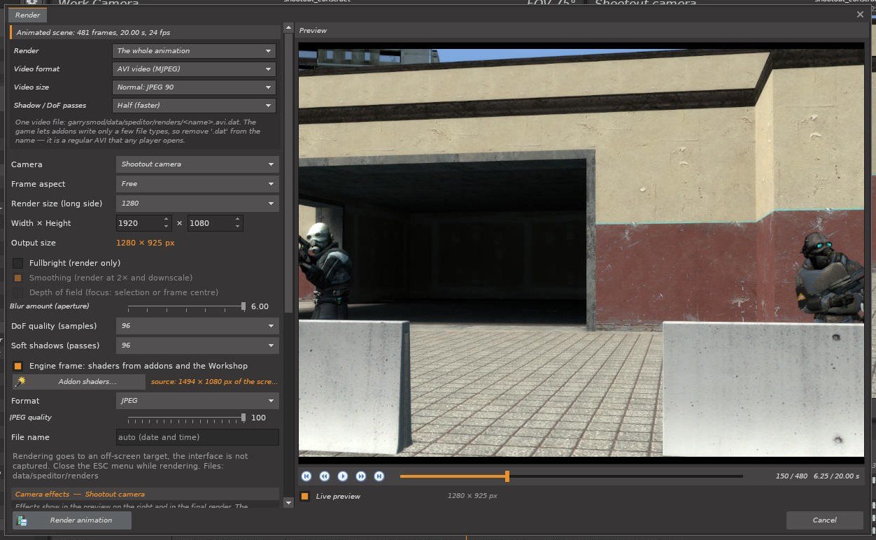Open the Frame aspect dropdown set to Free
Viewport: 876px width, 540px height.
point(197,184)
